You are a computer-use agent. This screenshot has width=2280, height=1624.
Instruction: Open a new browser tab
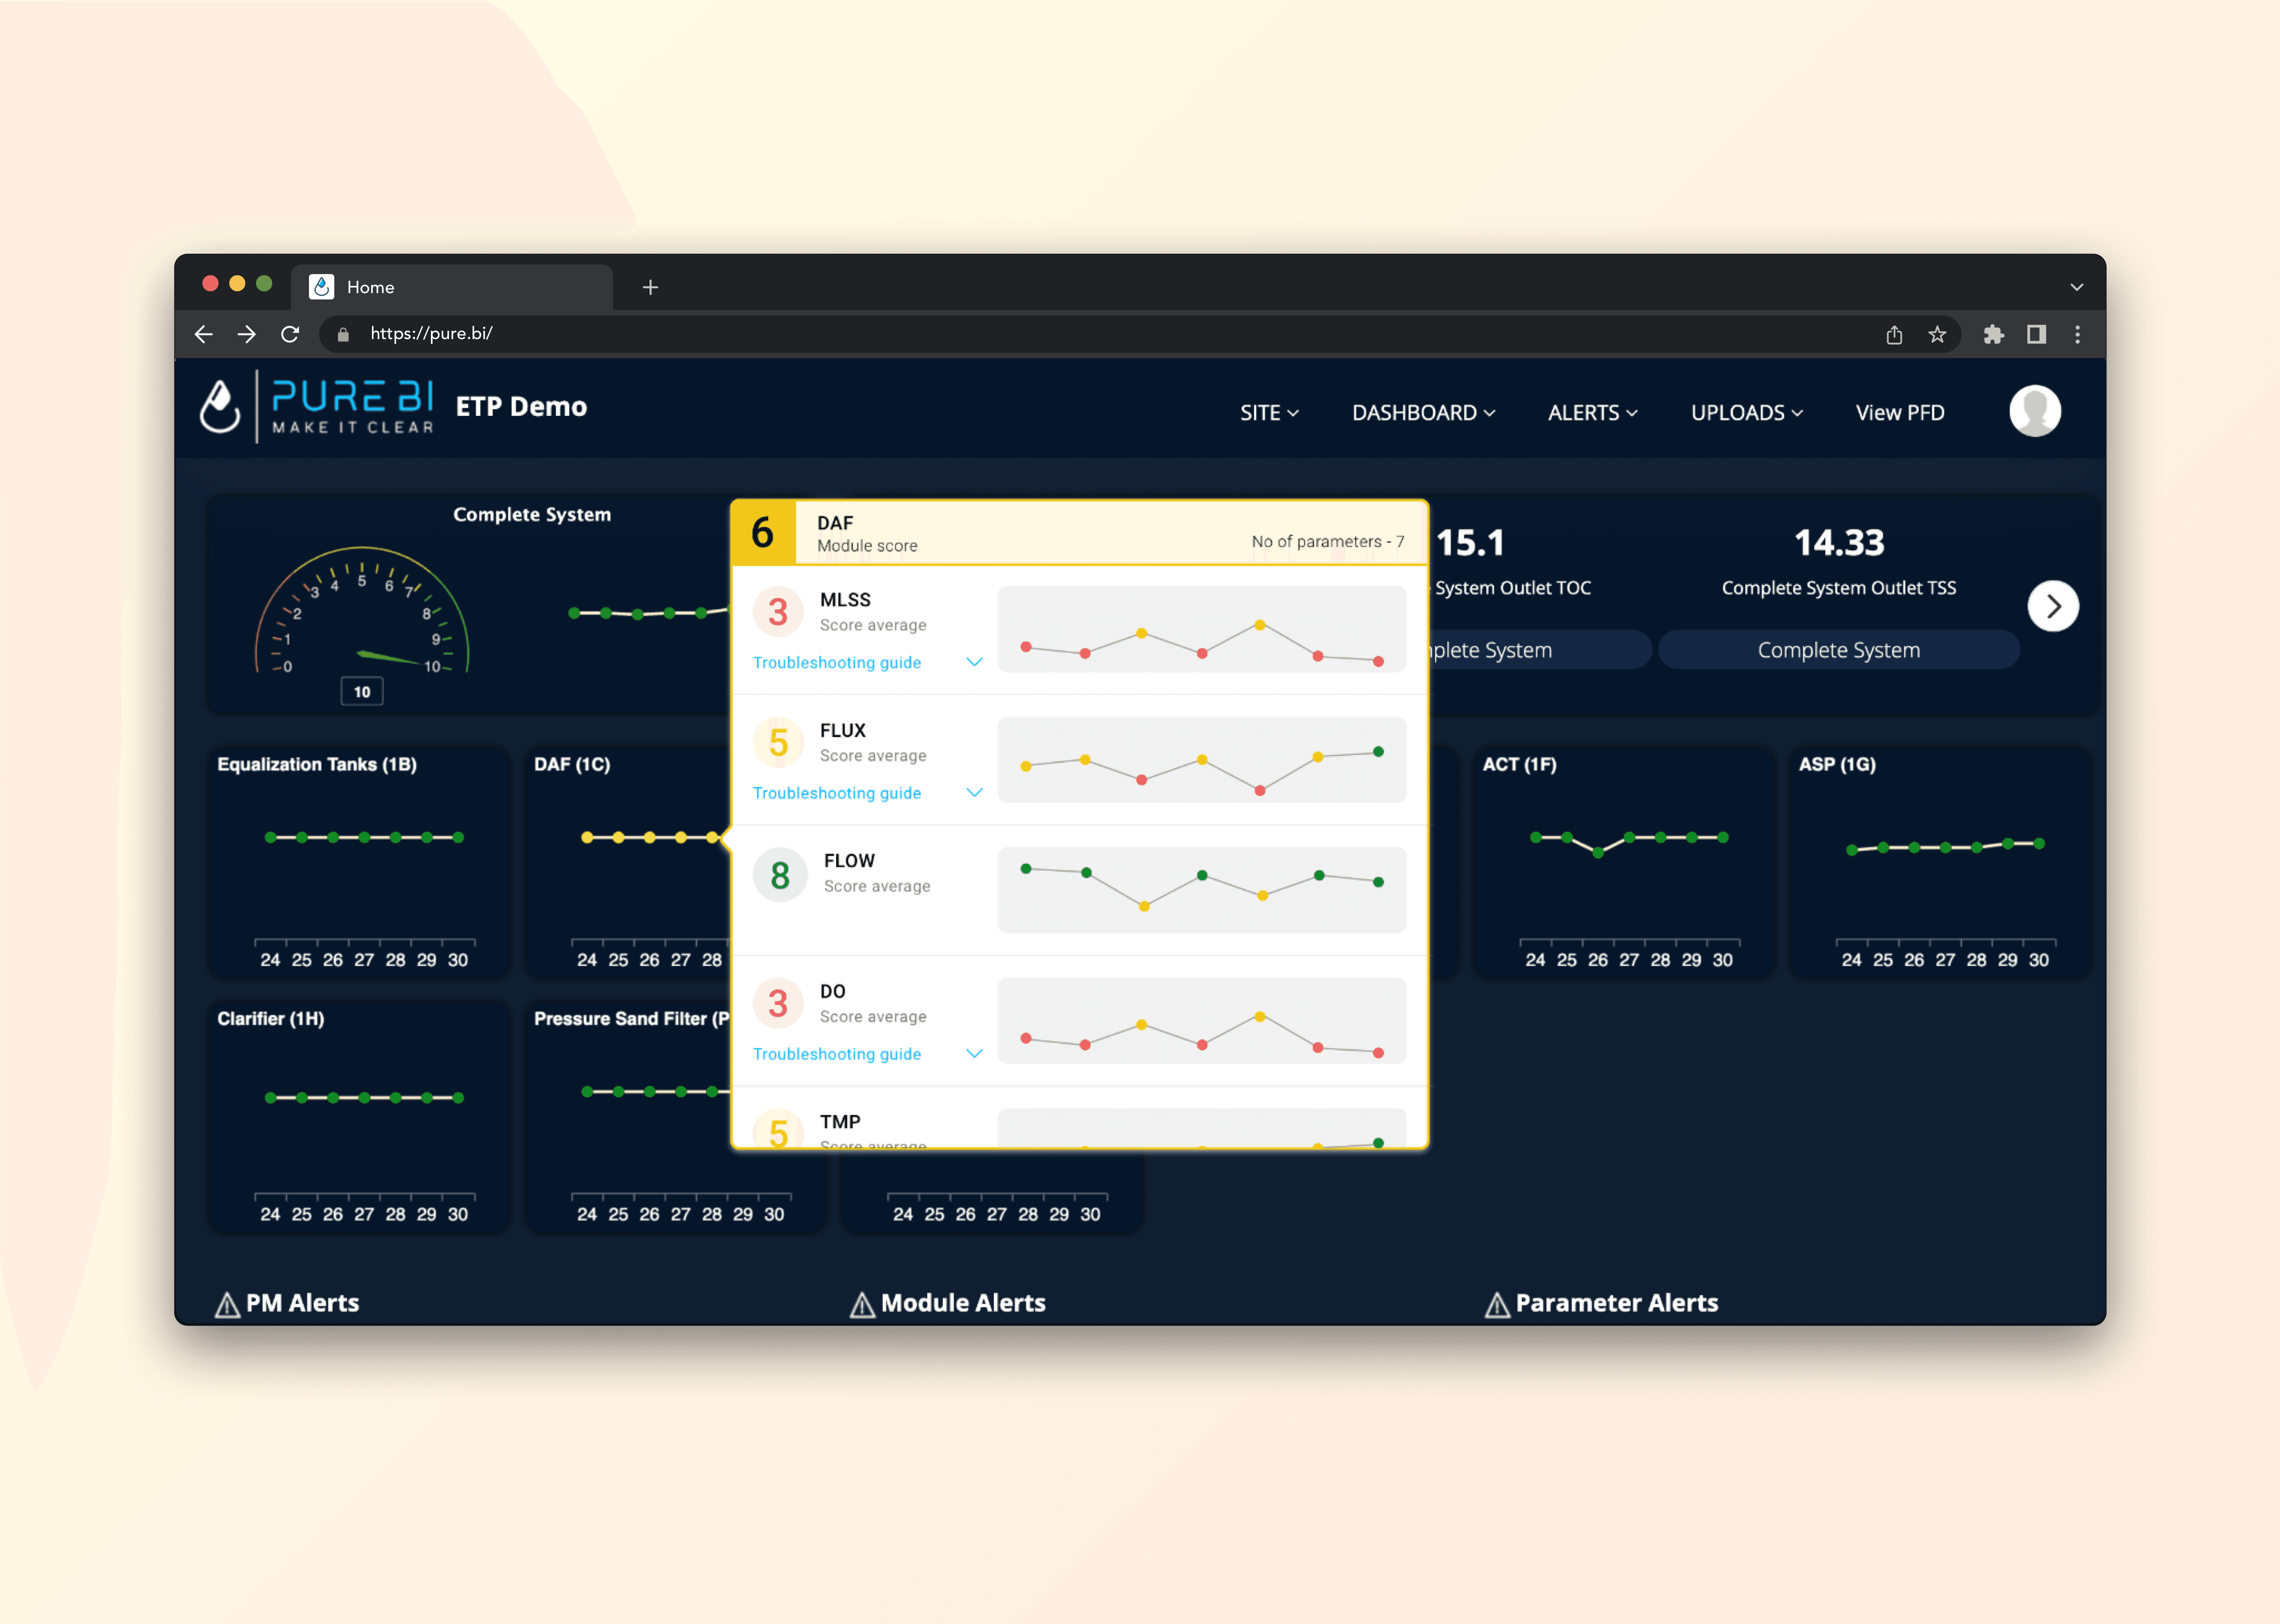pos(650,288)
